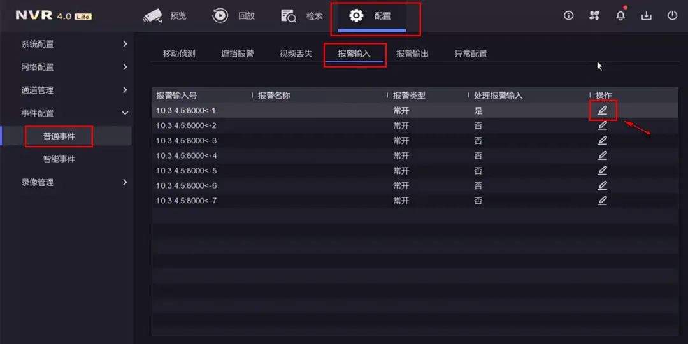Expand the 网络配置 sidebar section

pyautogui.click(x=75, y=67)
